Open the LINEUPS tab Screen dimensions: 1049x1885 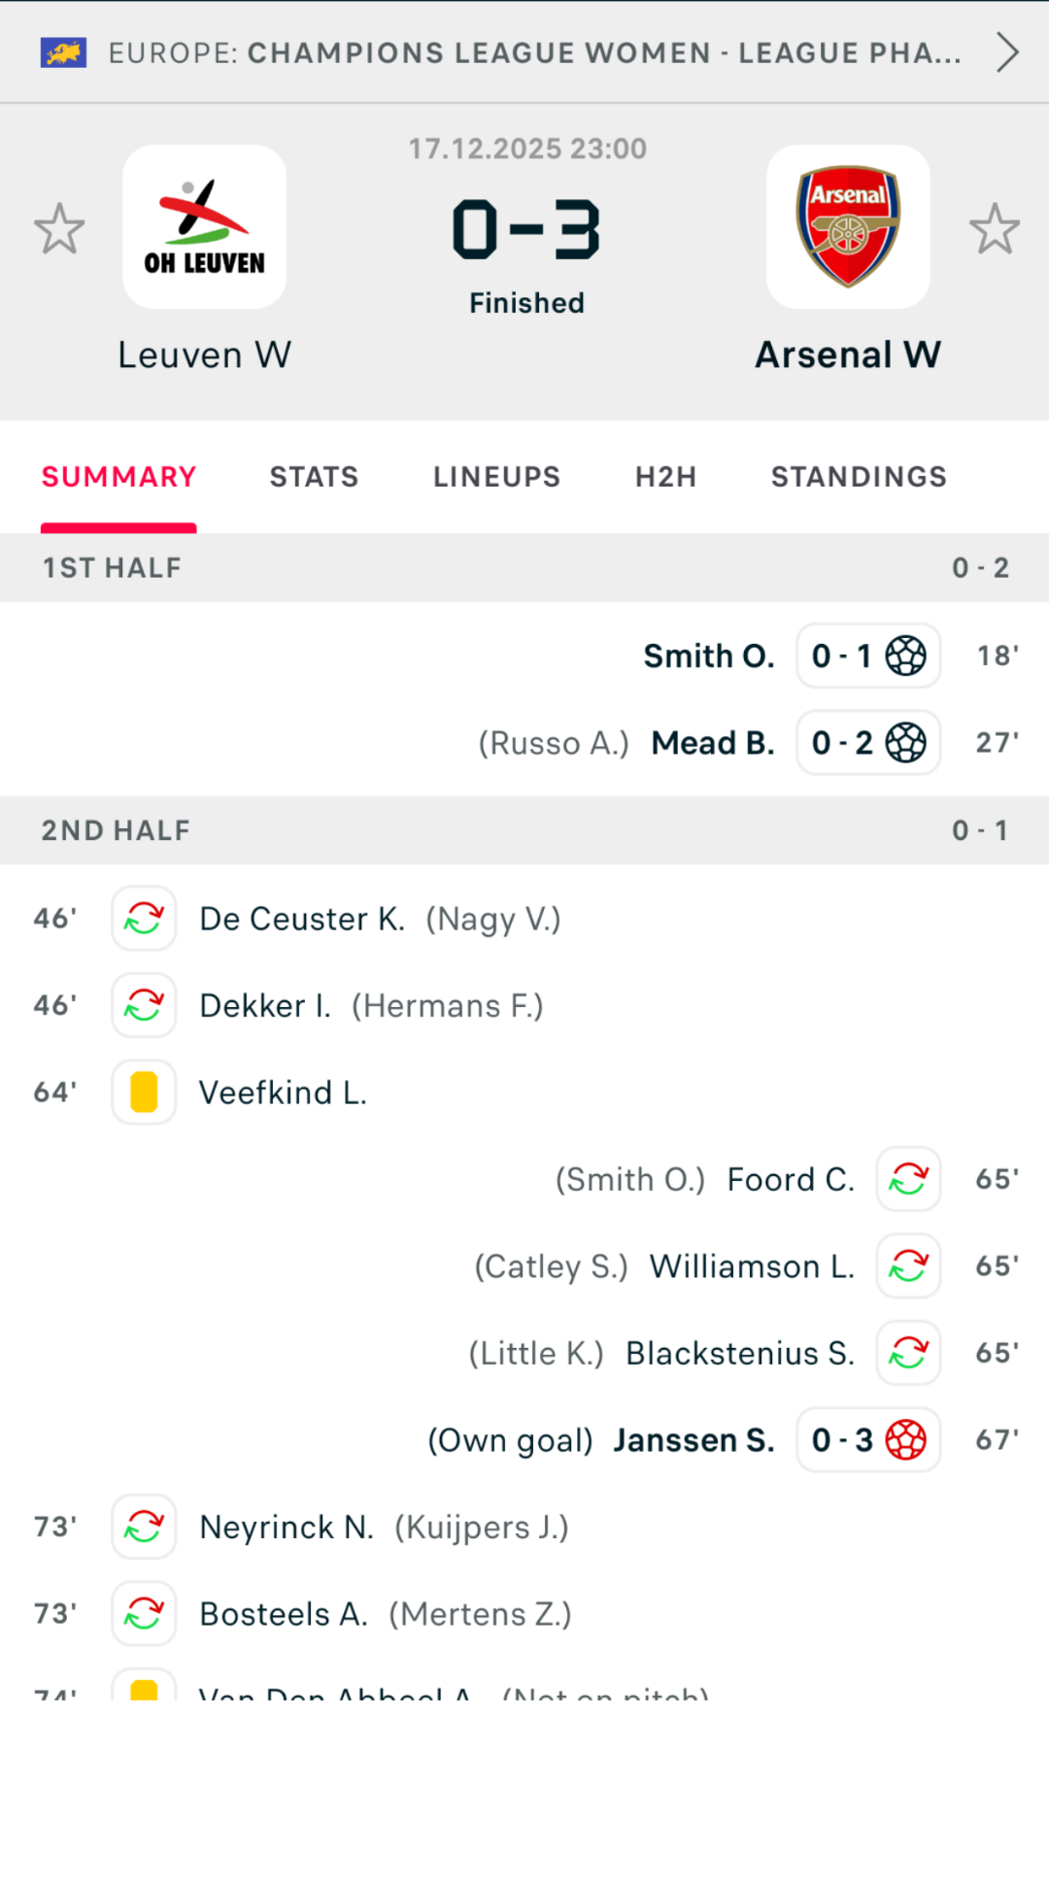tap(495, 477)
